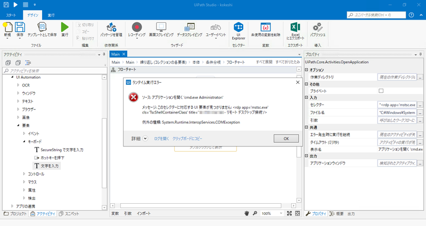The height and width of the screenshot is (226, 426).
Task: Collapse the 共通 property group
Action: [x=307, y=127]
